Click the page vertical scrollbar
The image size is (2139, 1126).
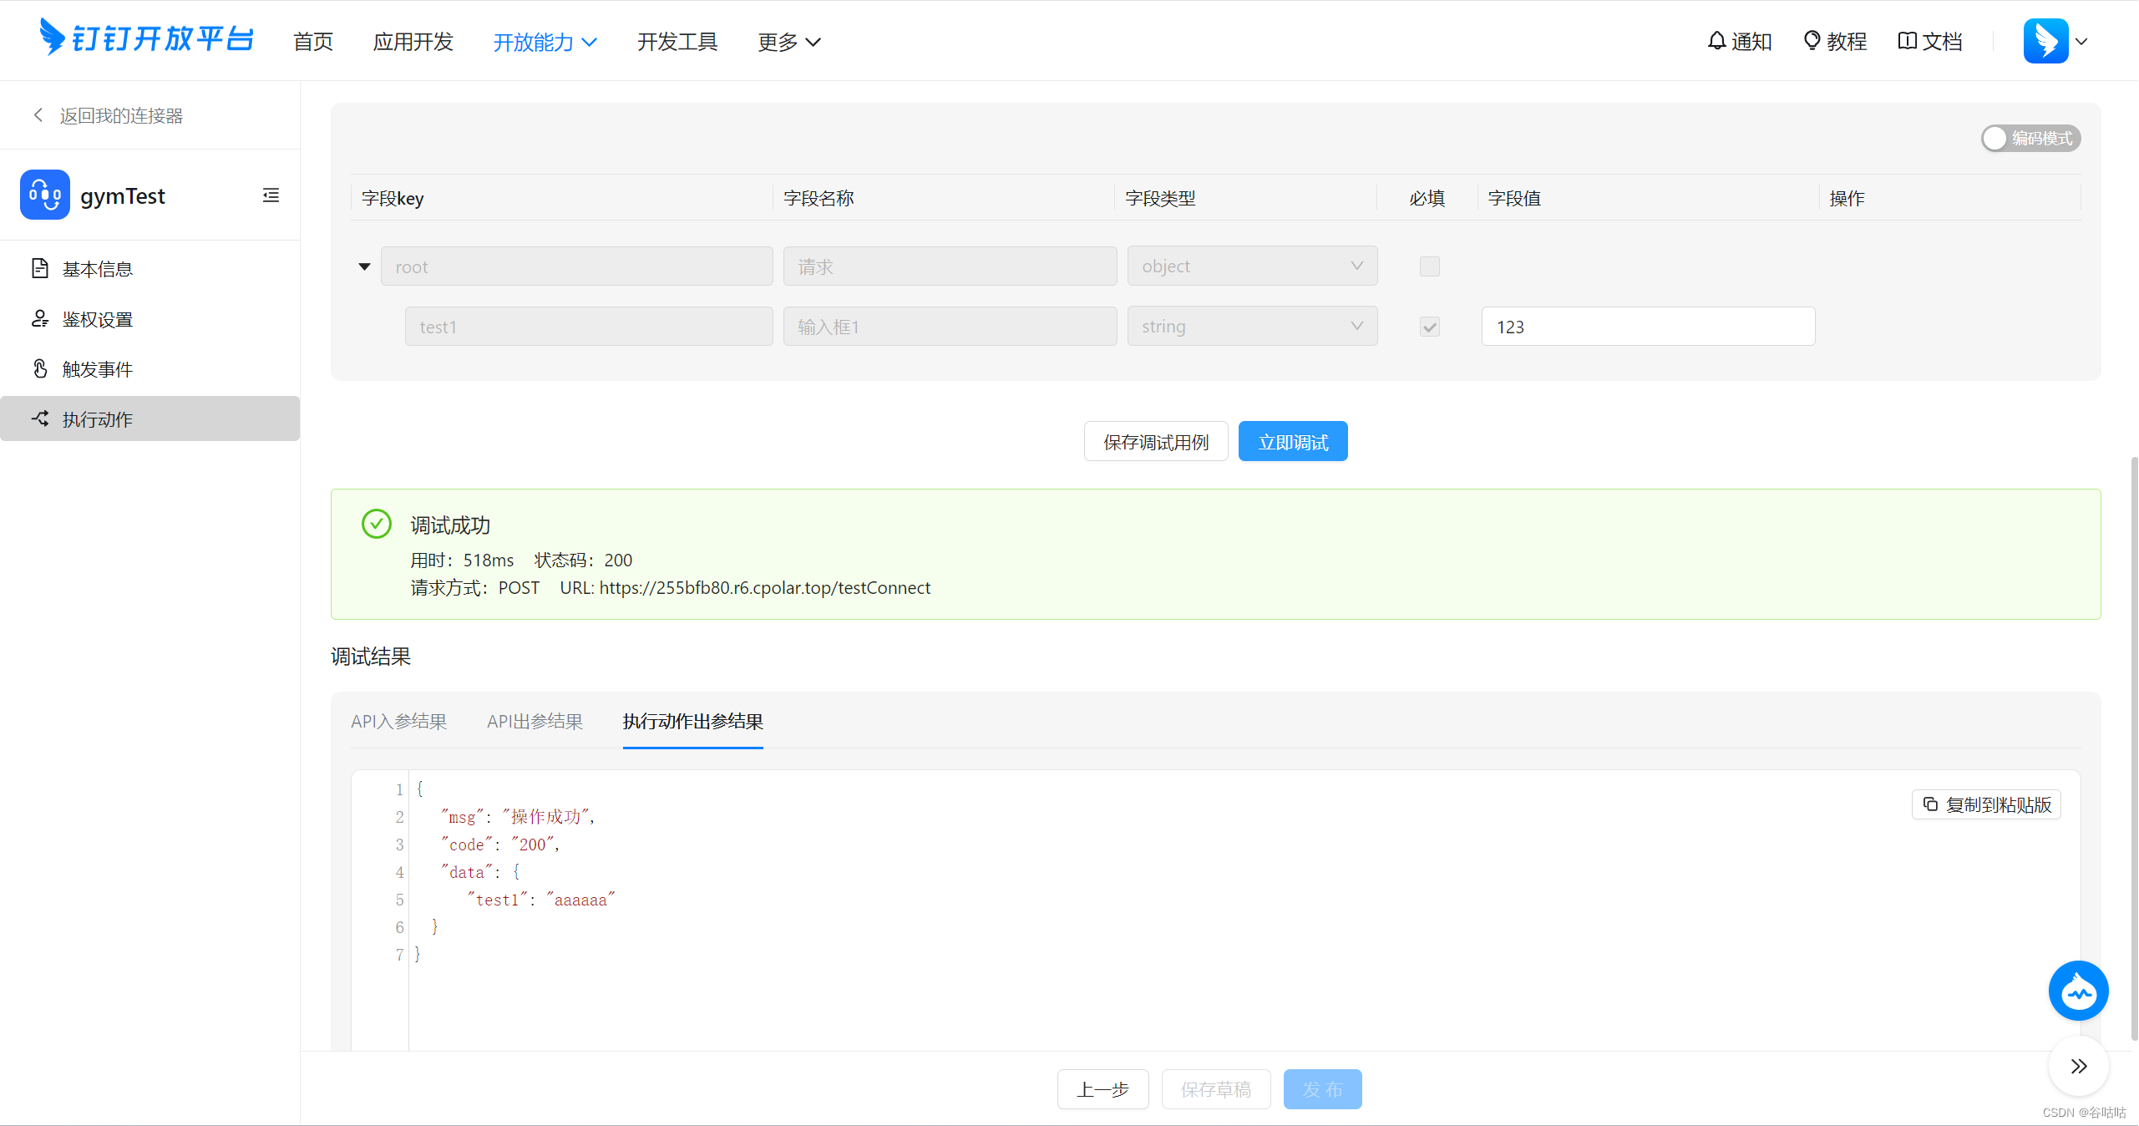tap(2134, 748)
